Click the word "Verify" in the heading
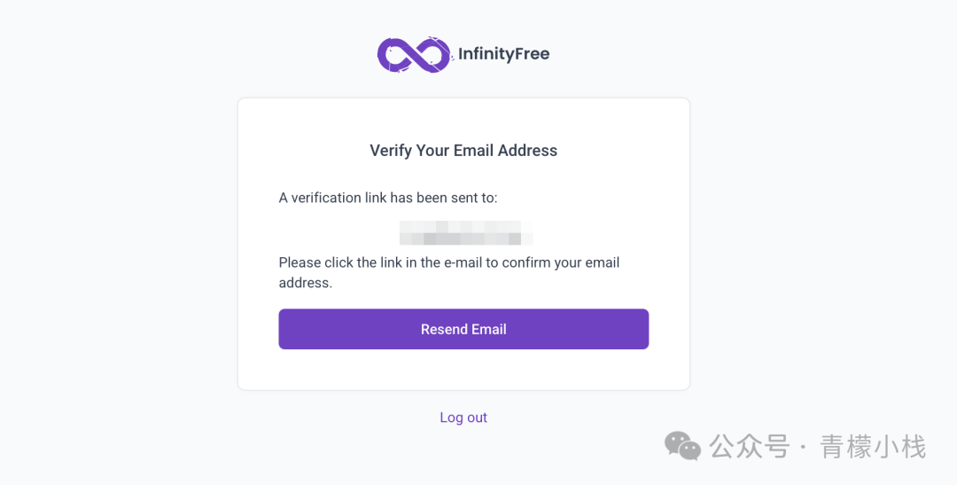The image size is (957, 485). pos(391,151)
